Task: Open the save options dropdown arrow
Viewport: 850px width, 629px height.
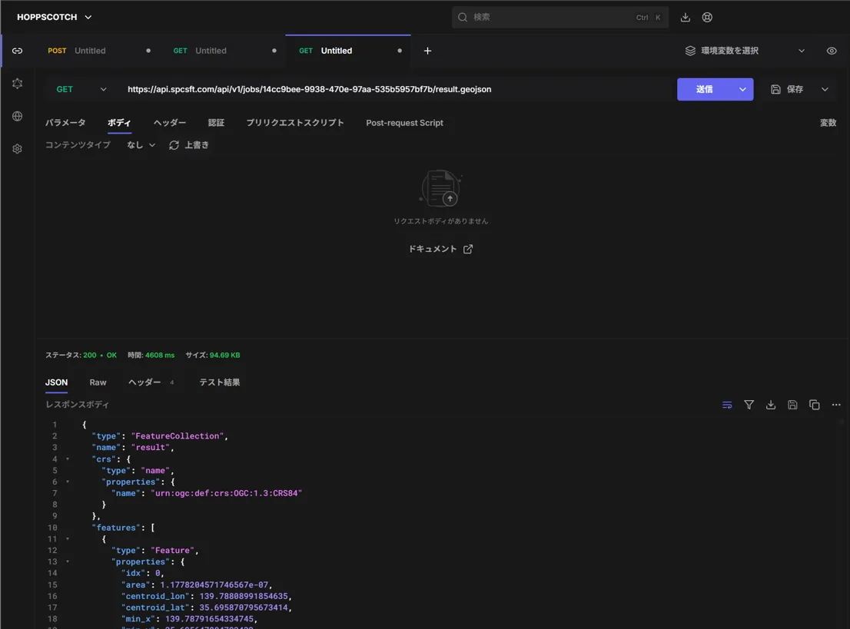Action: pos(825,89)
